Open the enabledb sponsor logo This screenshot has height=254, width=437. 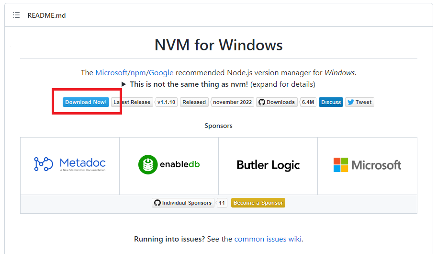point(169,164)
